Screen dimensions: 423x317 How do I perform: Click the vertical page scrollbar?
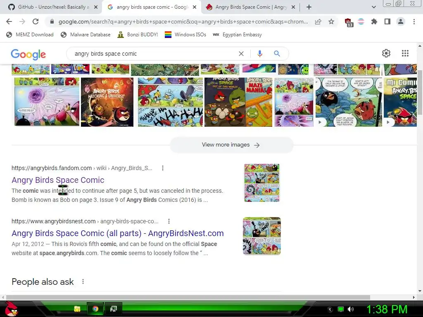coord(420,93)
